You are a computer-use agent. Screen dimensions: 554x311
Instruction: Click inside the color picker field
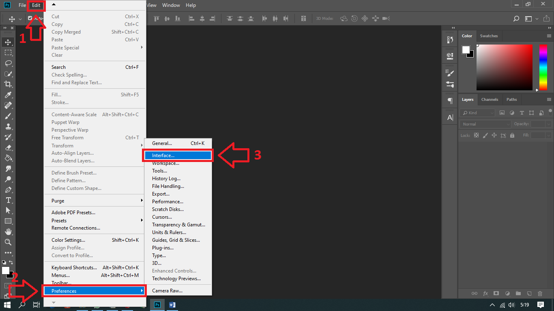pos(504,67)
